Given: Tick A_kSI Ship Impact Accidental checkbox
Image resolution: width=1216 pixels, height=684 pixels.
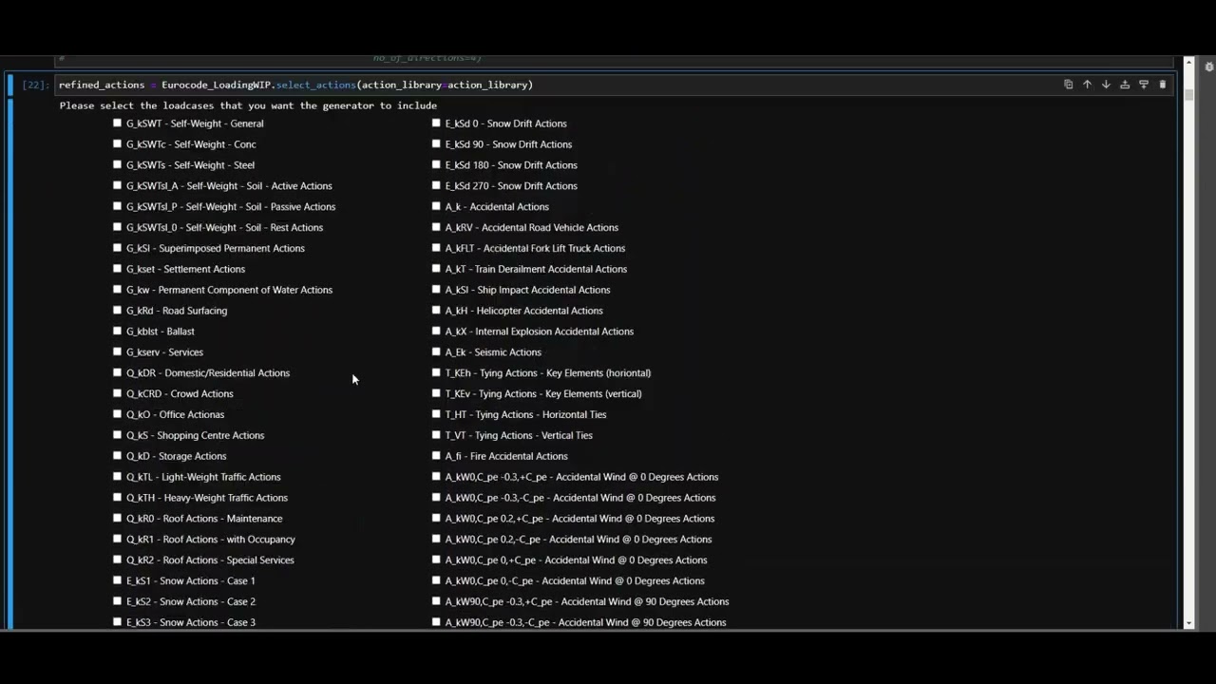Looking at the screenshot, I should pos(436,290).
